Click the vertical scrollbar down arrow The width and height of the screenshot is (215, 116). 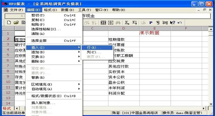coord(211,104)
